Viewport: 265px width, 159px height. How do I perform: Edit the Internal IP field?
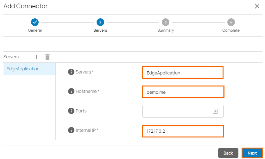pyautogui.click(x=183, y=131)
